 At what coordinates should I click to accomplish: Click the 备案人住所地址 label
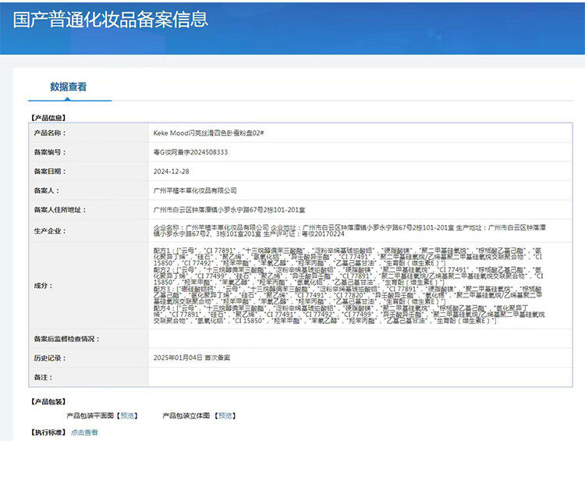(x=60, y=210)
